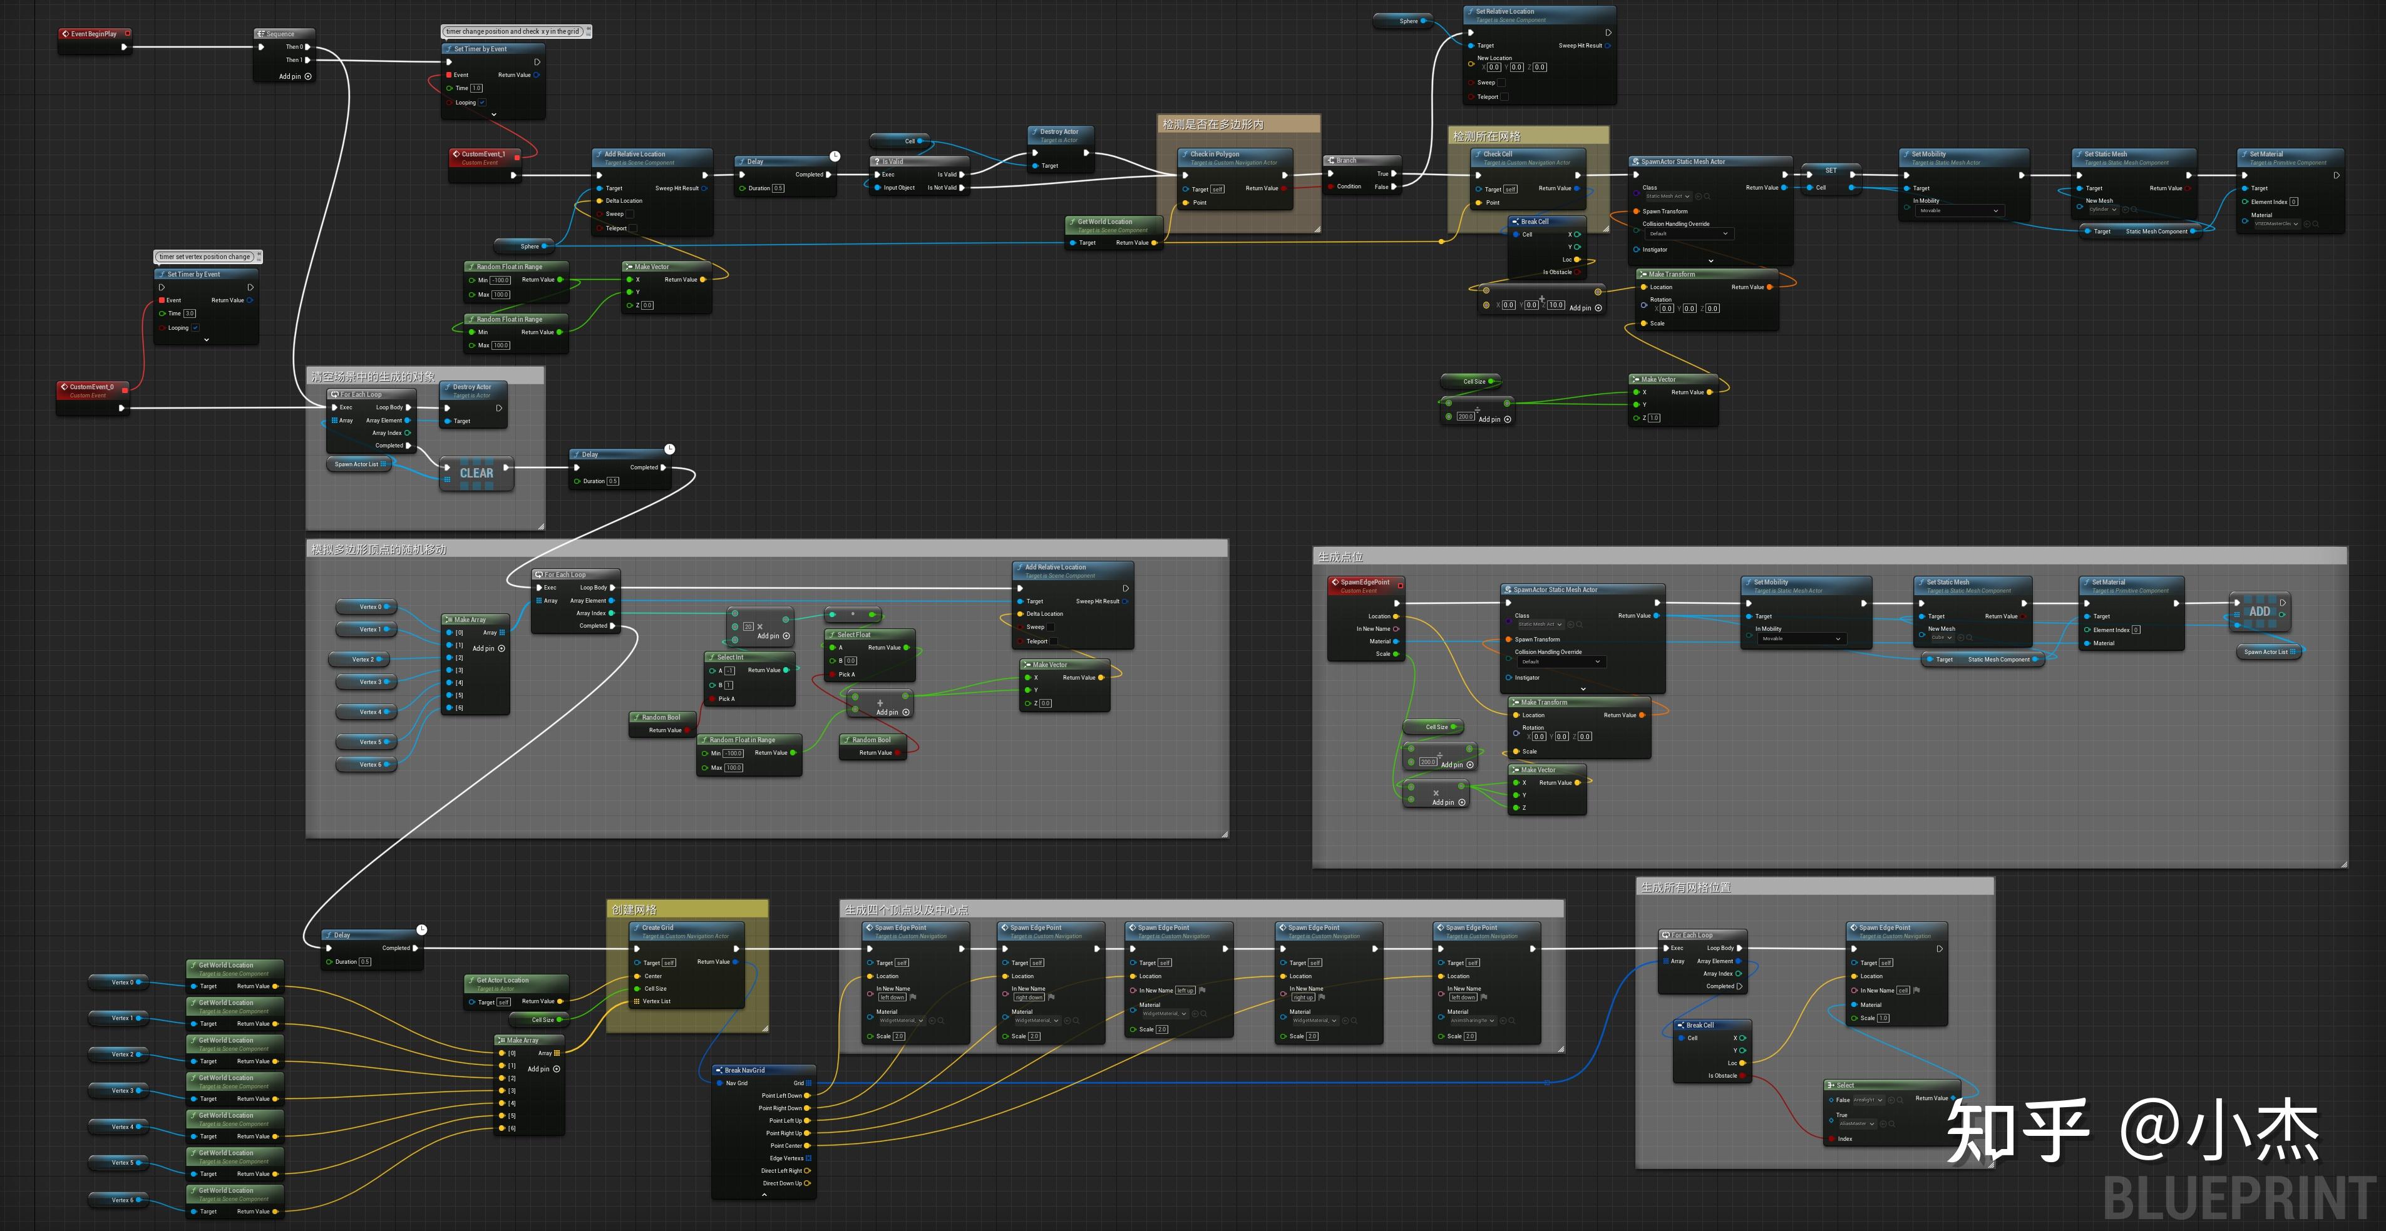Click the Event BeginPlay delegate pin

coord(127,33)
